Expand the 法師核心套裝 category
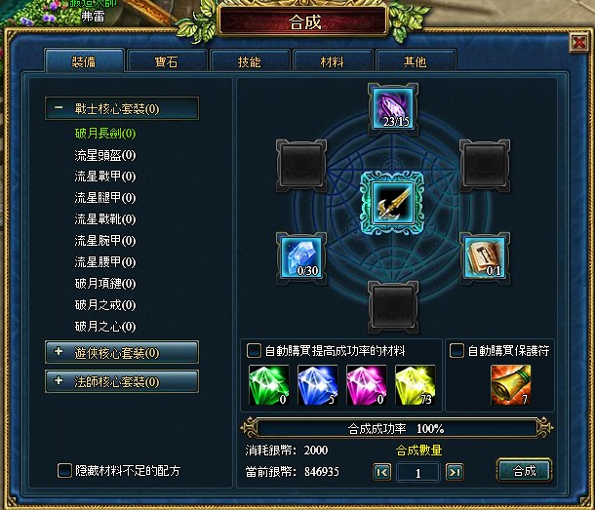595x510 pixels. (121, 381)
